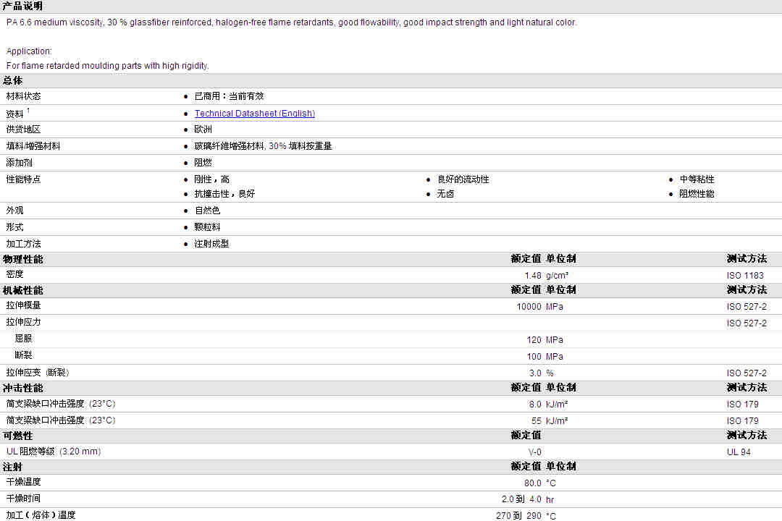Open the Technical Datasheet (English) link
782x521 pixels.
254,113
